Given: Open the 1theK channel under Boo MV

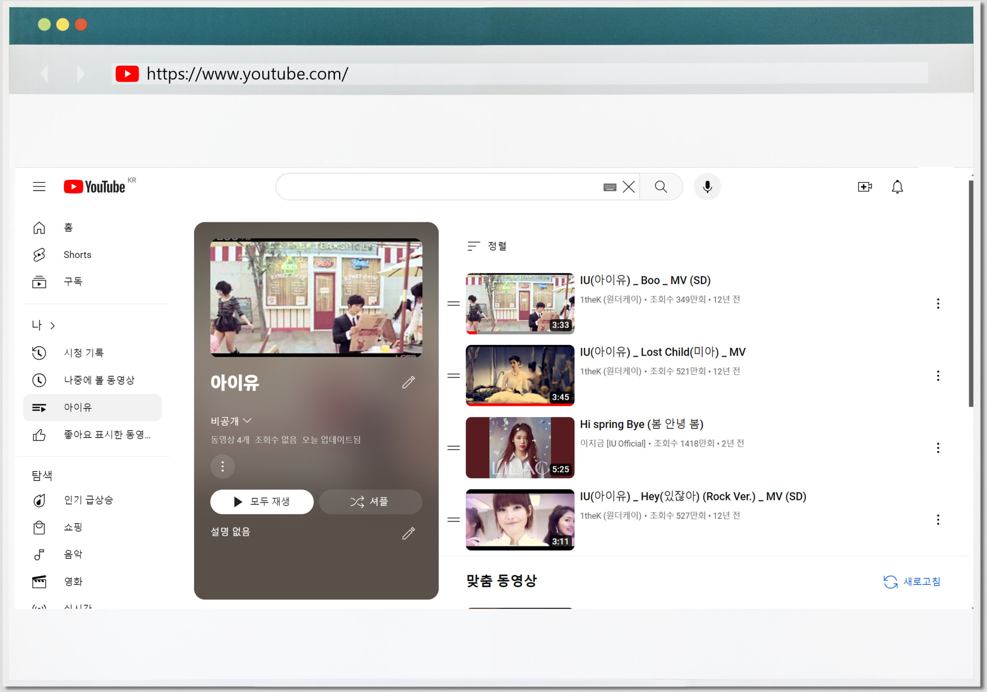Looking at the screenshot, I should pyautogui.click(x=610, y=299).
